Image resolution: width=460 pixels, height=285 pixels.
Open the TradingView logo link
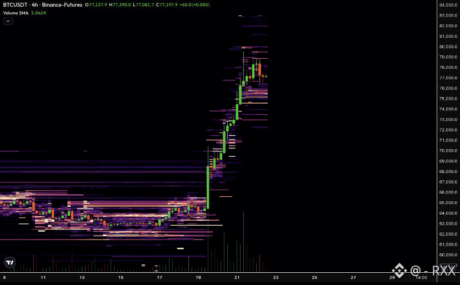pyautogui.click(x=10, y=262)
